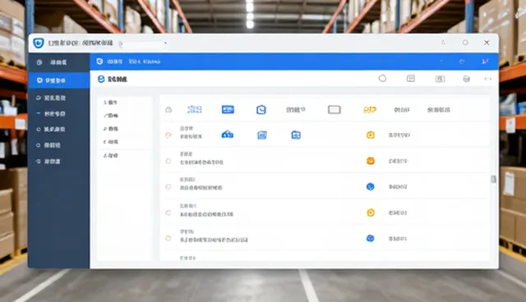Click the column label with the small info mark

pyautogui.click(x=296, y=109)
